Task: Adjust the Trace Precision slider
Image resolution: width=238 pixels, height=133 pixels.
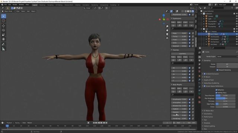Action: coord(225,96)
